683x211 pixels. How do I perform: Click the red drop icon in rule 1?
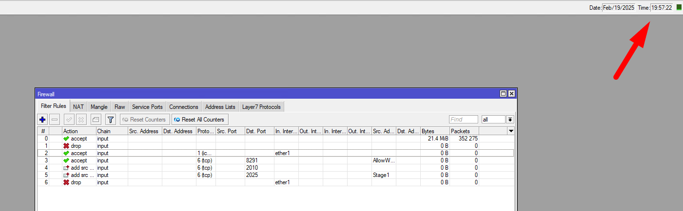[66, 146]
